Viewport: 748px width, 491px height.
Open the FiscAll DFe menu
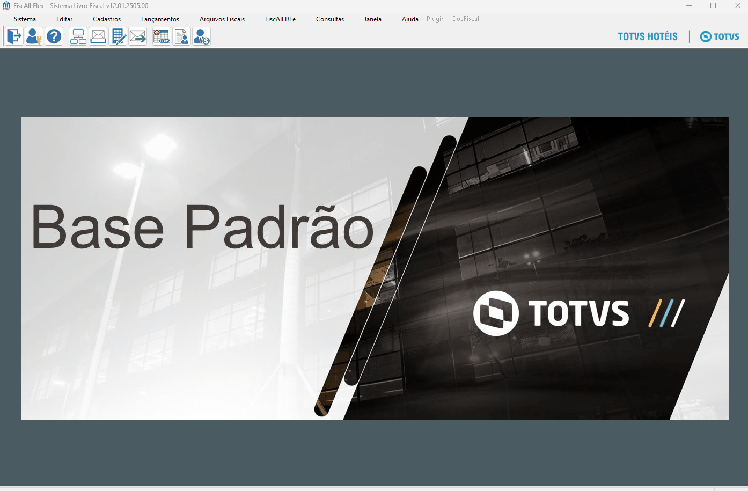[x=281, y=19]
